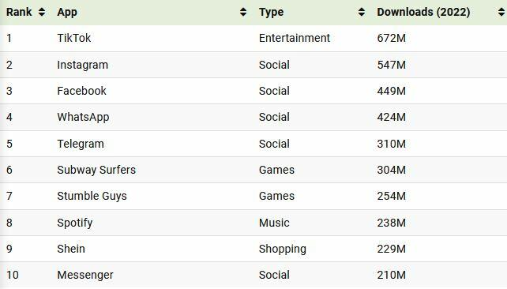The image size is (507, 289).
Task: Select the Spotify row
Action: pyautogui.click(x=253, y=223)
